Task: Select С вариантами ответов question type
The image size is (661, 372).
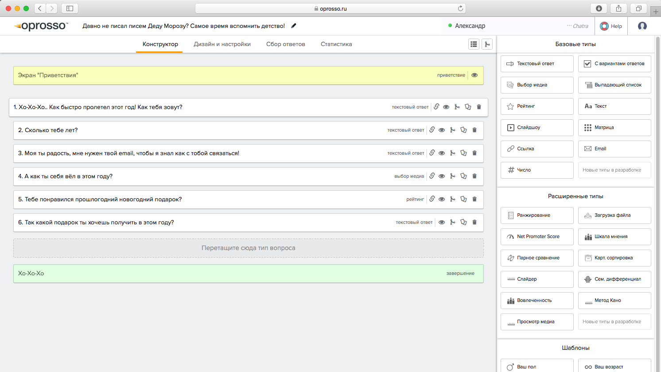Action: [x=614, y=64]
